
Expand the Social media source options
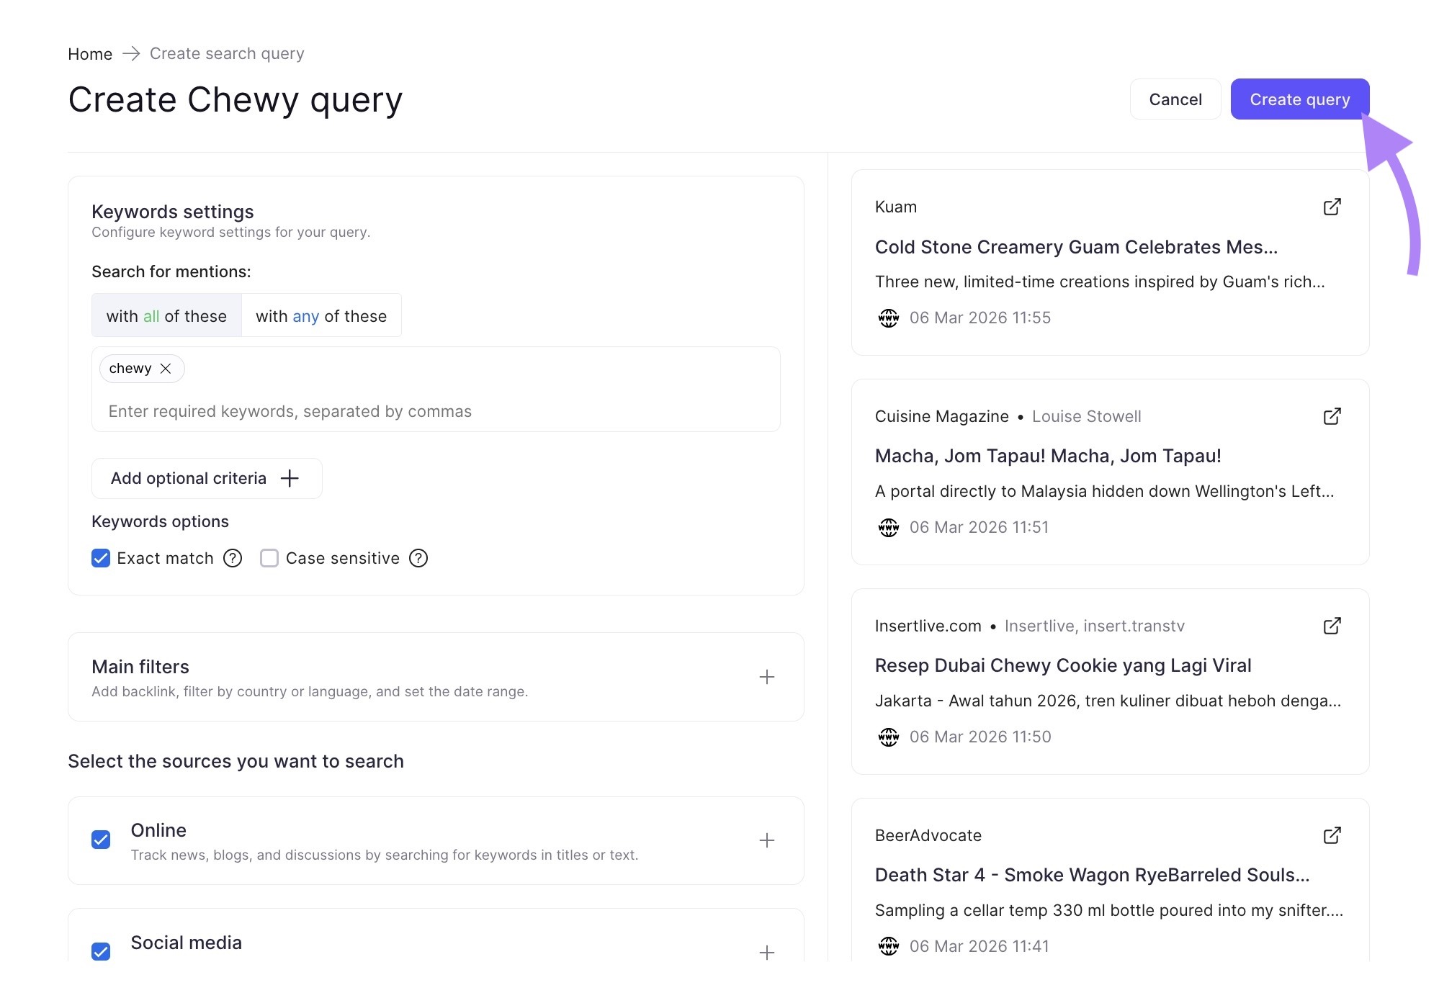click(767, 952)
